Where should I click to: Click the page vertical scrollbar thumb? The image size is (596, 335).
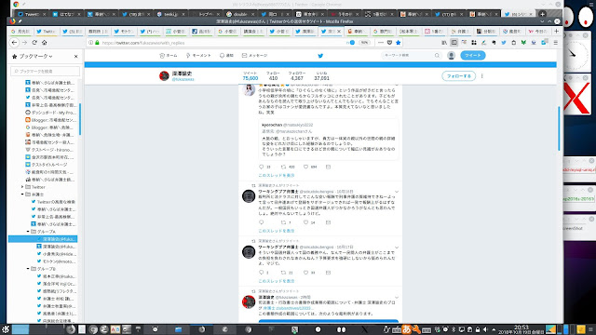tap(559, 128)
